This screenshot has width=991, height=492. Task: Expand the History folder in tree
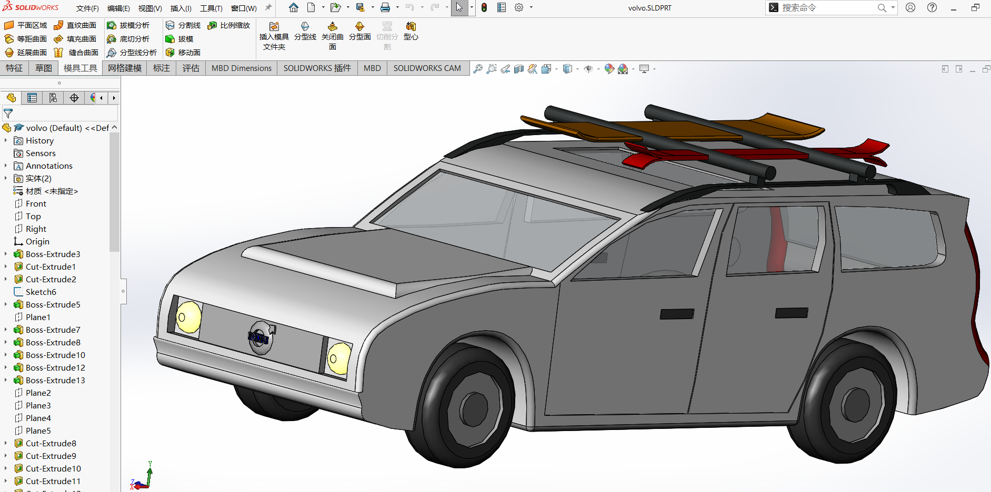click(6, 140)
